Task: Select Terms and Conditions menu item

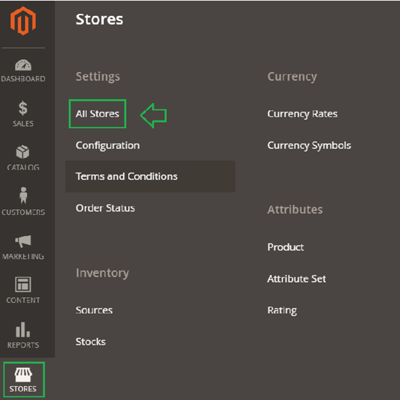Action: click(127, 176)
